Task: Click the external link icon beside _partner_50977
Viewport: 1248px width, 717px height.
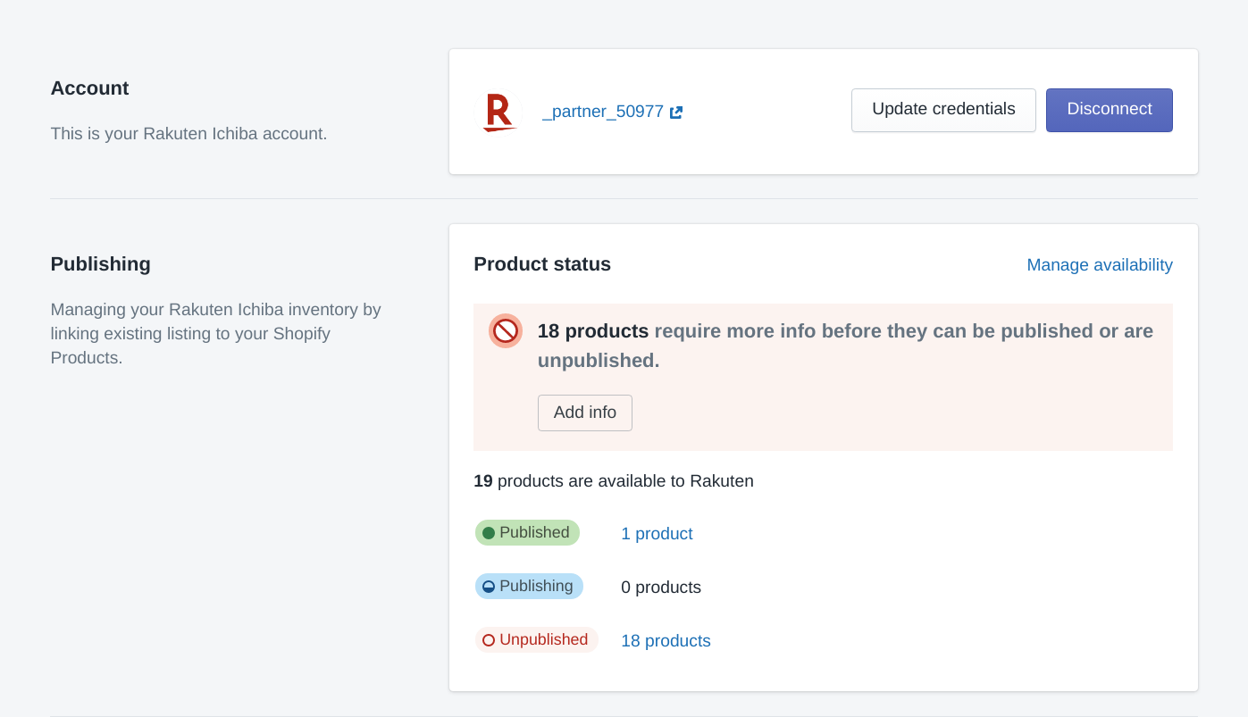Action: coord(676,113)
